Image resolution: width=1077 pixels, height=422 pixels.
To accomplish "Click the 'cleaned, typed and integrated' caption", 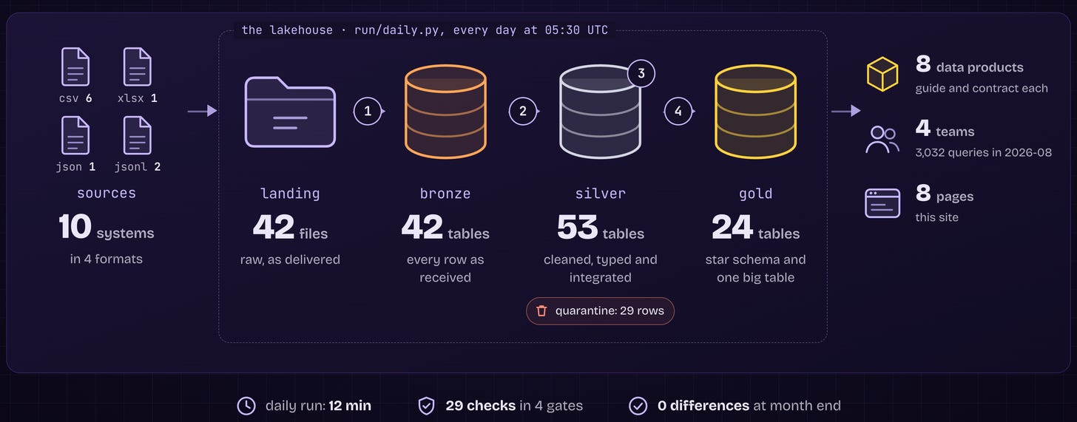I will click(600, 268).
